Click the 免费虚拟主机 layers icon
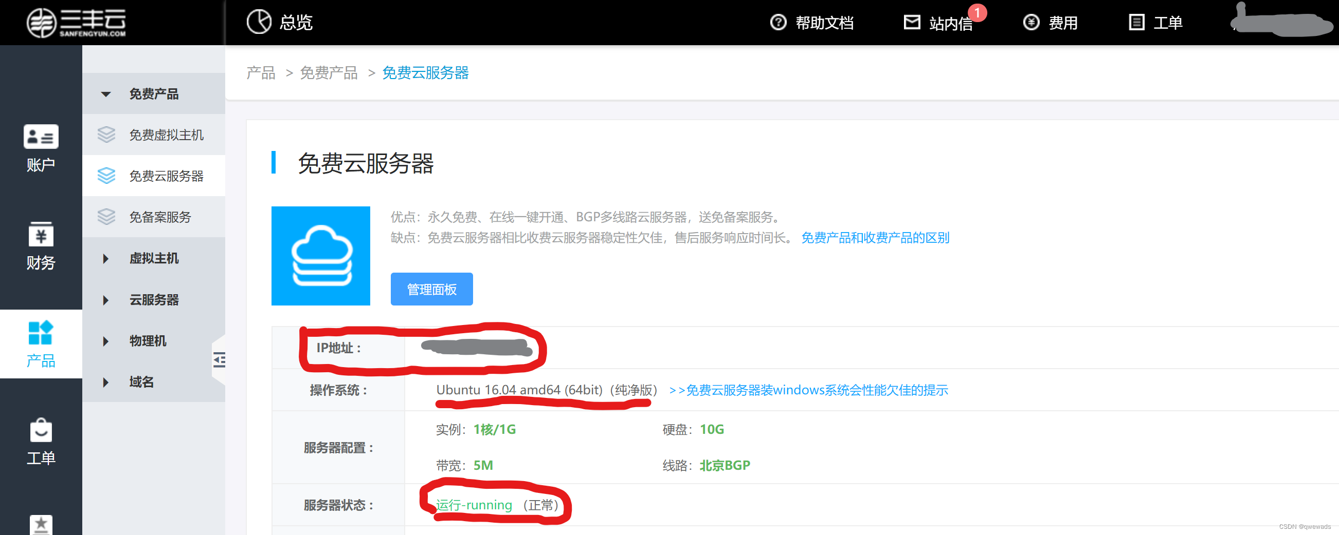1339x535 pixels. (106, 135)
